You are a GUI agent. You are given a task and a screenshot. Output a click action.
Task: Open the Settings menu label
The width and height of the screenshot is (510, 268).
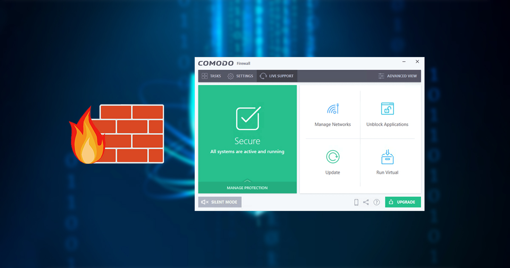245,76
